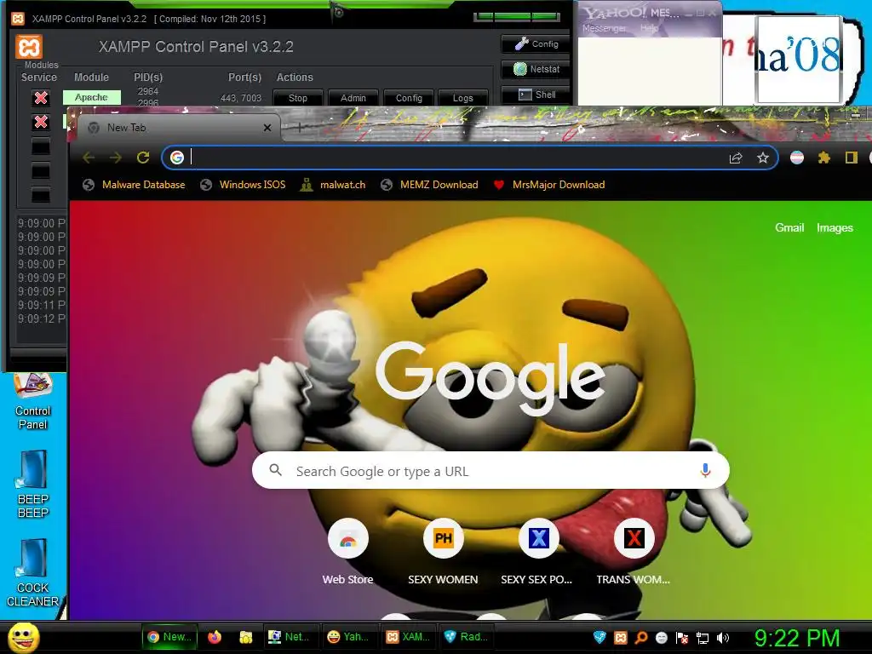Close the New Tab tab
The height and width of the screenshot is (654, 872).
pos(267,128)
